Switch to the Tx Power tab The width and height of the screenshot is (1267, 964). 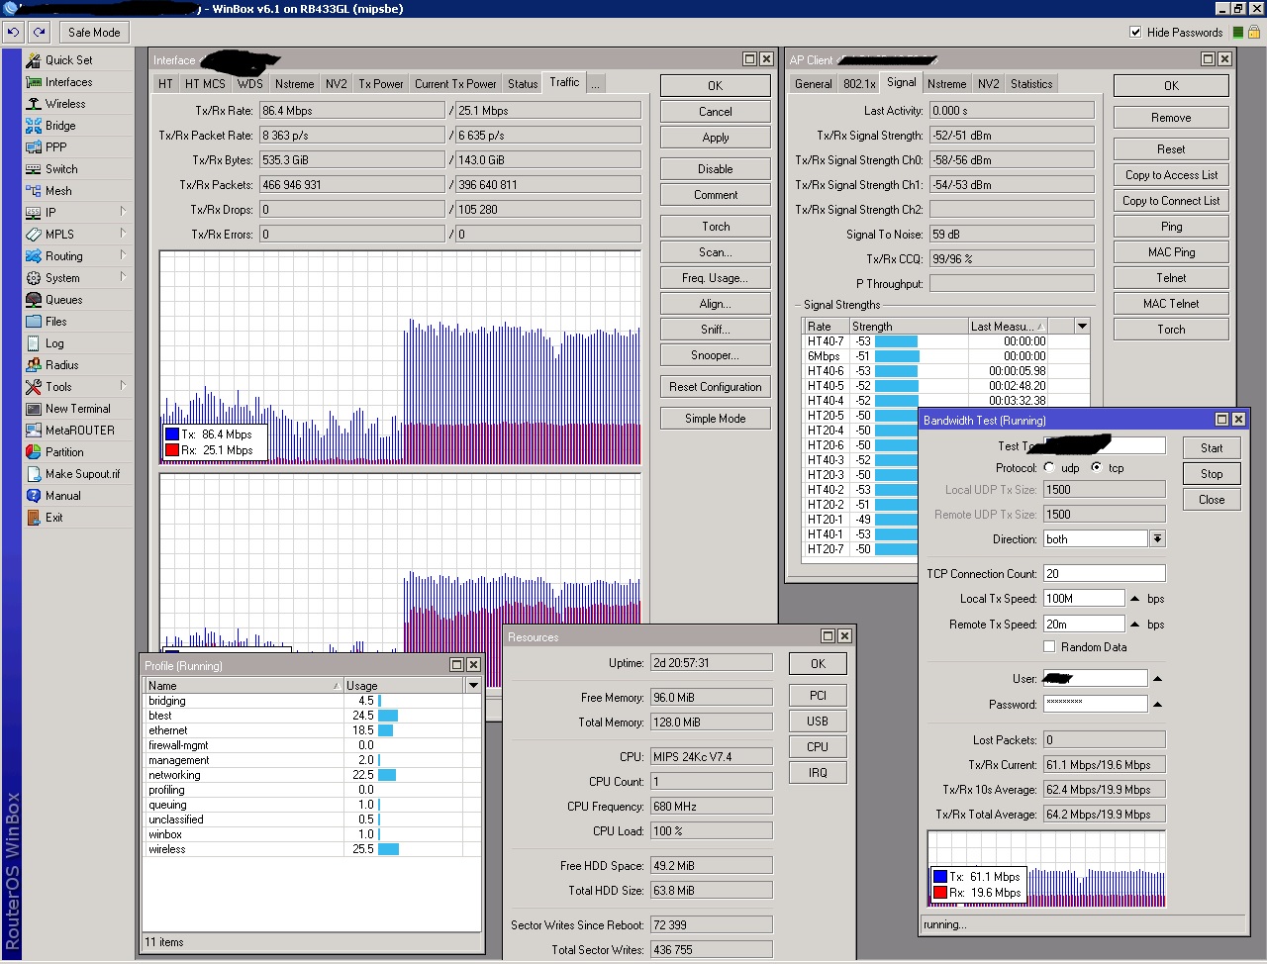pos(380,84)
